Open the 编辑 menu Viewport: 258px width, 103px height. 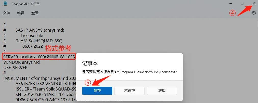21,13
